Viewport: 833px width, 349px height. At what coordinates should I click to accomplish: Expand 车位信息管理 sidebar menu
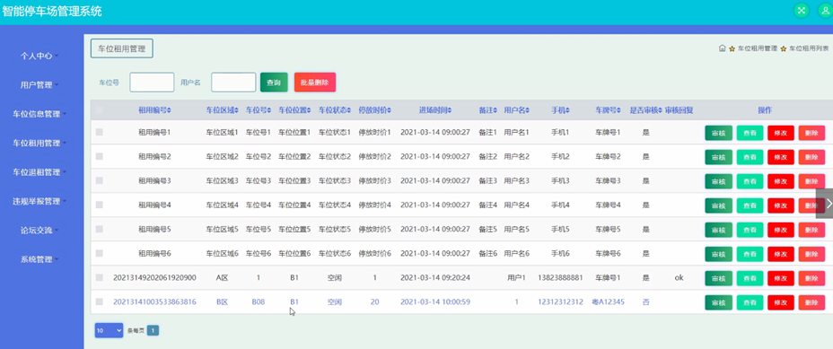(39, 114)
